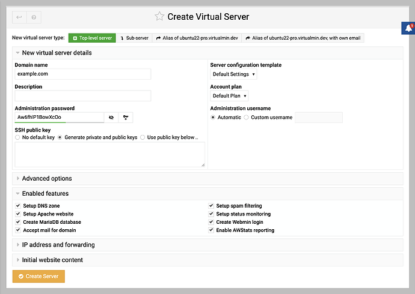This screenshot has height=294, width=415.
Task: Click the generate random password icon
Action: [126, 118]
